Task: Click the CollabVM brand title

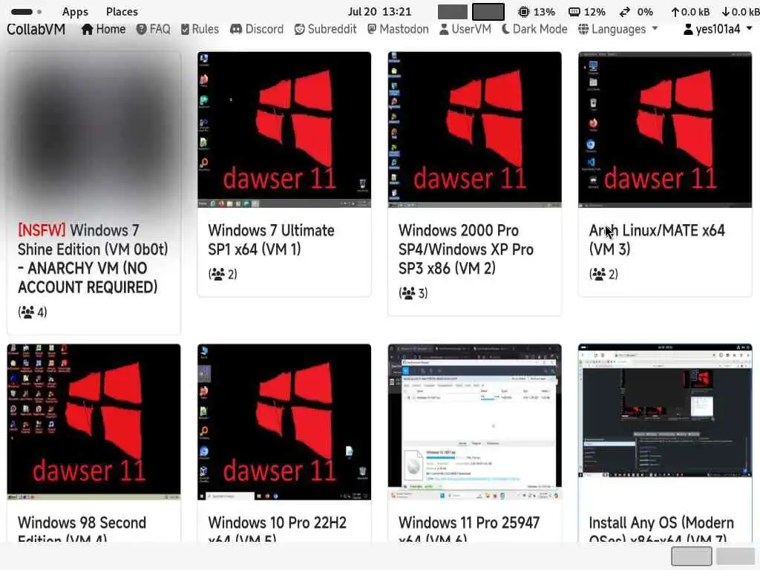Action: (36, 29)
